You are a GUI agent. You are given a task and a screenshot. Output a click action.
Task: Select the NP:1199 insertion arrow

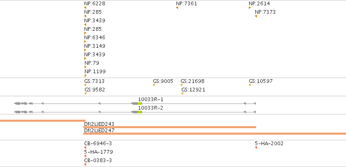[x=86, y=76]
